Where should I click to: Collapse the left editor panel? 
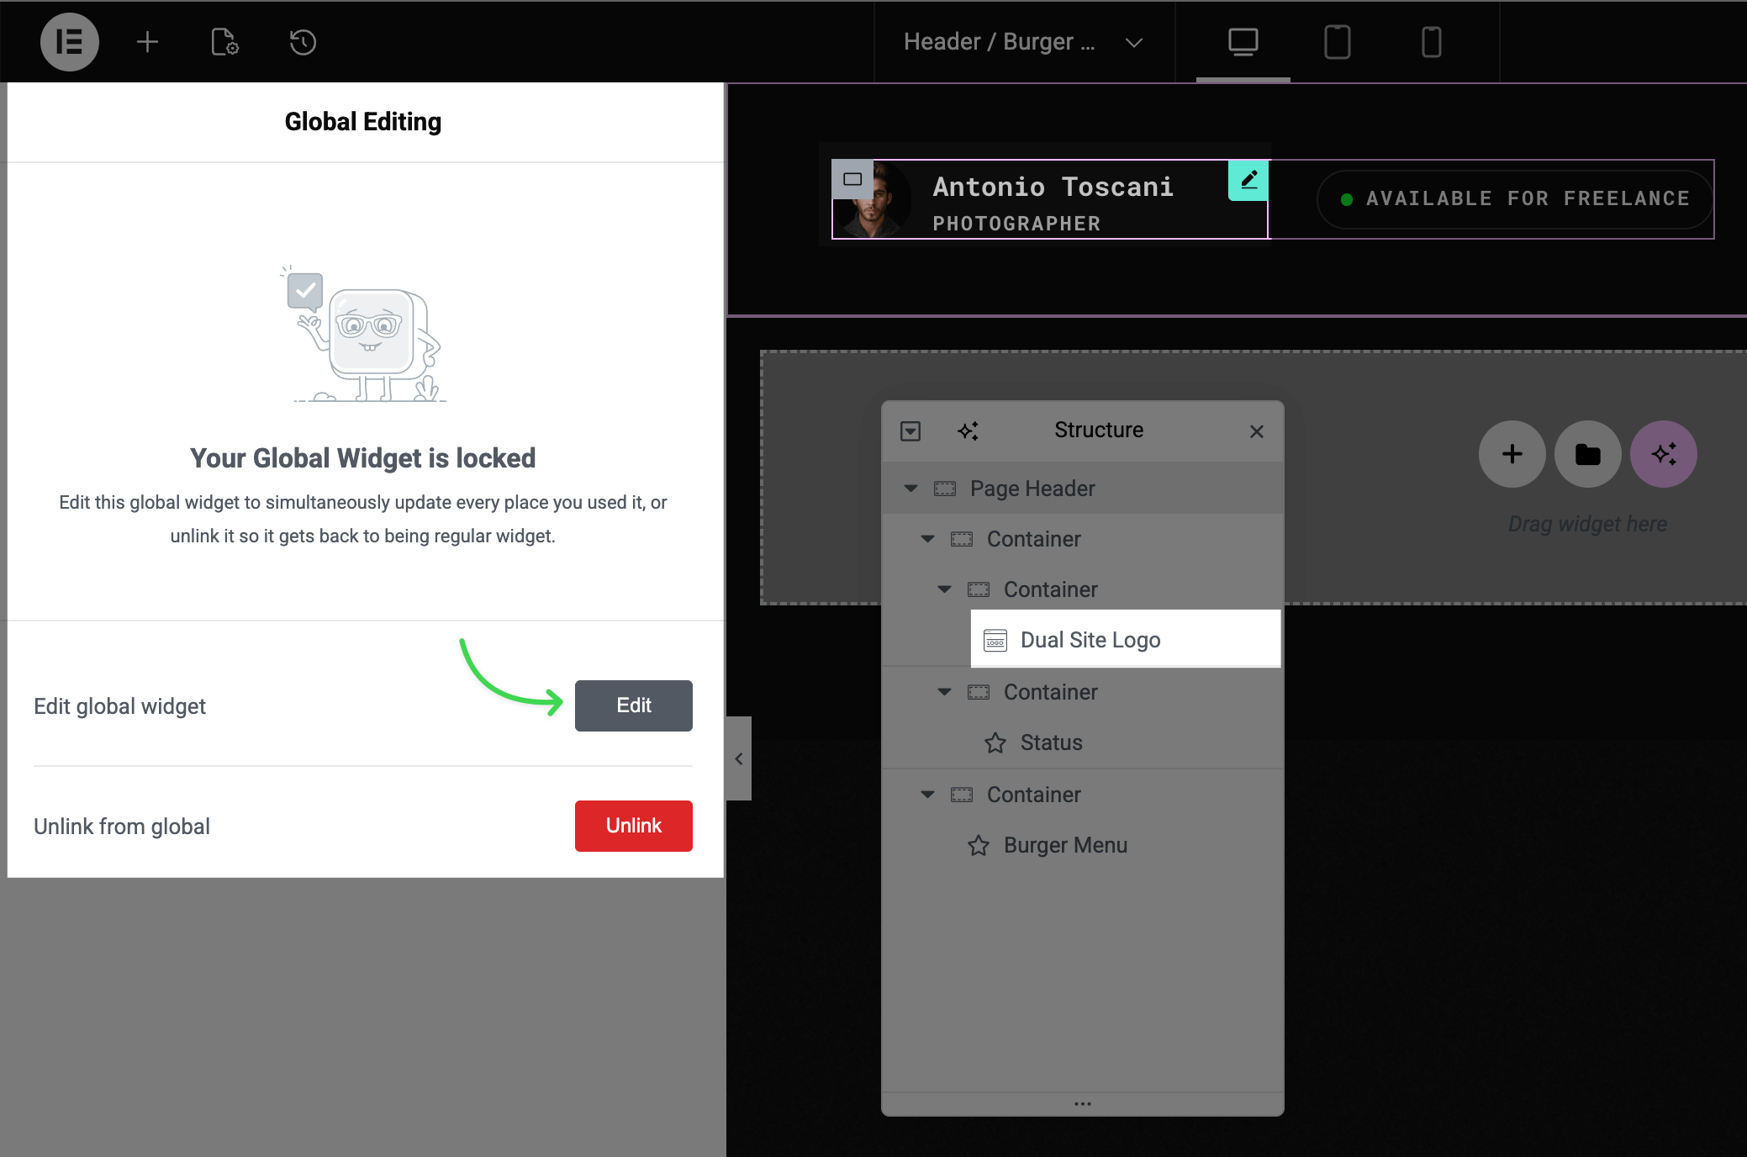(x=738, y=758)
